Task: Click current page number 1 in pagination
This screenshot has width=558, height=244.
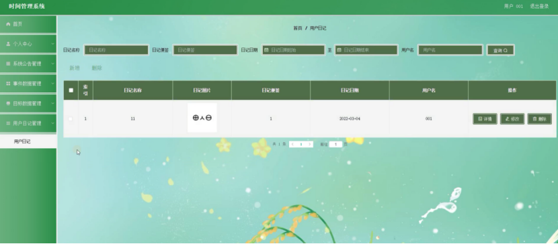Action: coord(301,144)
